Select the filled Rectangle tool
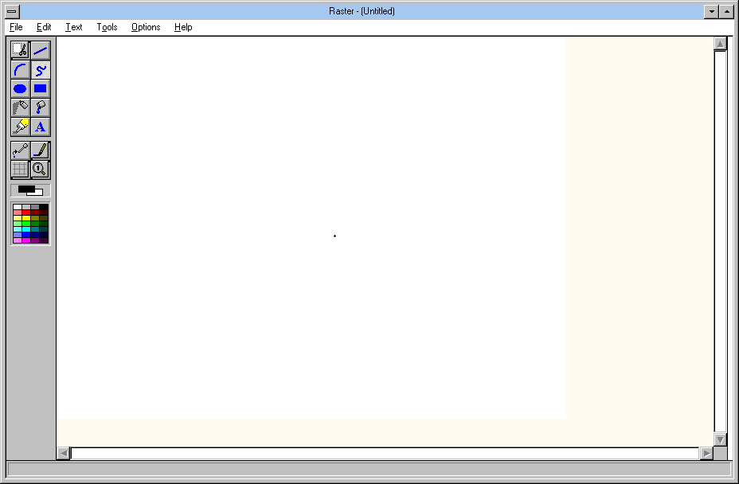The height and width of the screenshot is (484, 739). click(41, 88)
